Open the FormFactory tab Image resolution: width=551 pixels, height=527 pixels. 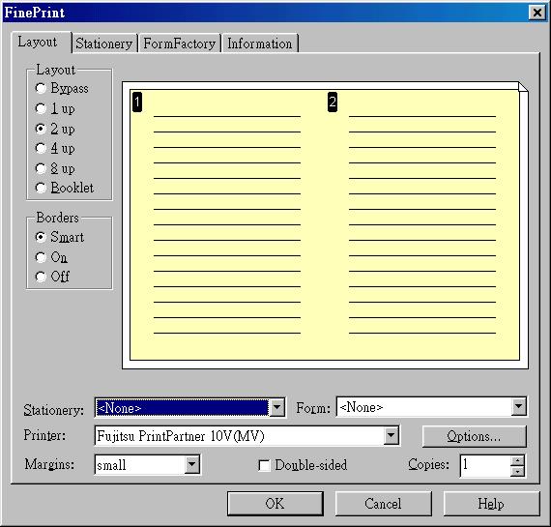point(179,44)
